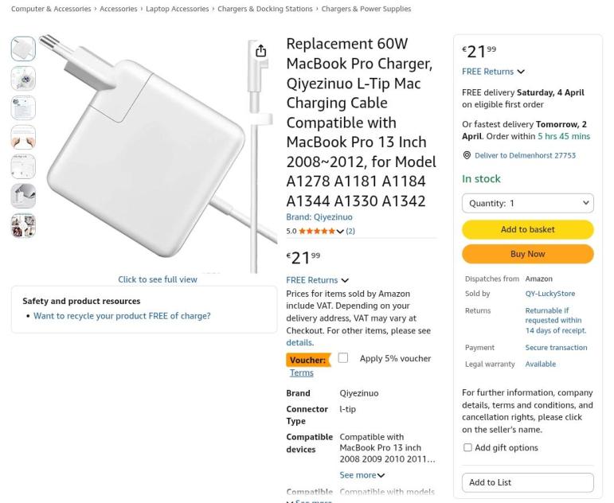Click the five-star rating icons
The image size is (614, 503).
317,232
